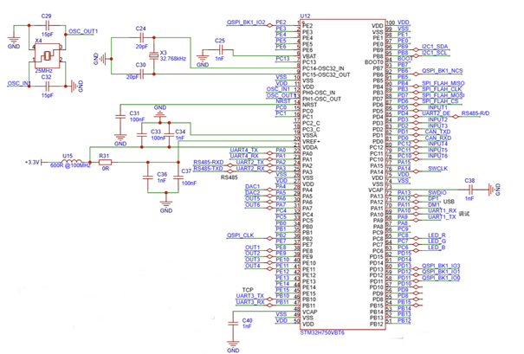
Task: Click the 32.768kHz frequency value
Action: (x=173, y=59)
